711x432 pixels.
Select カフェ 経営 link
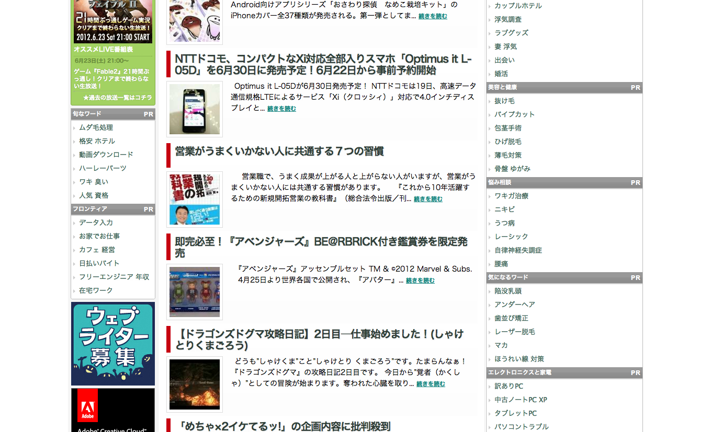[97, 250]
